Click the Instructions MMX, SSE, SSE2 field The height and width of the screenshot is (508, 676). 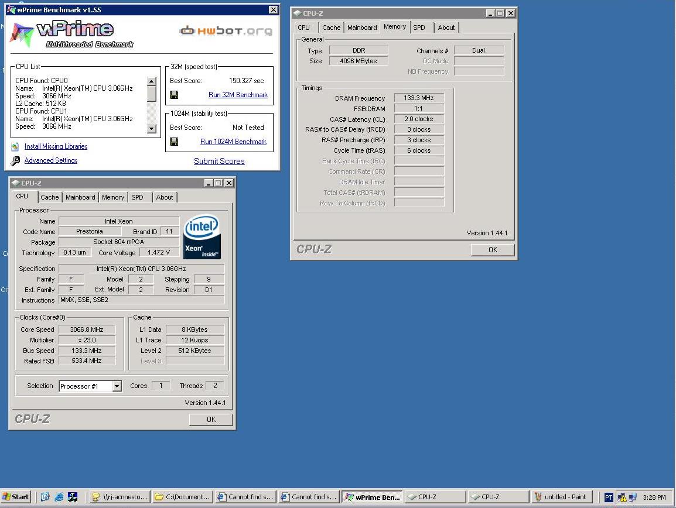tap(141, 300)
